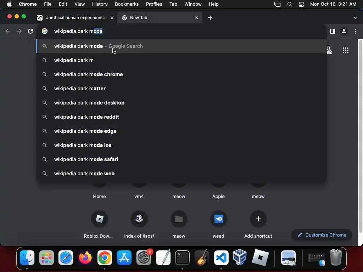The height and width of the screenshot is (272, 363).
Task: Open the Index of /isos/ shortcut
Action: click(139, 219)
